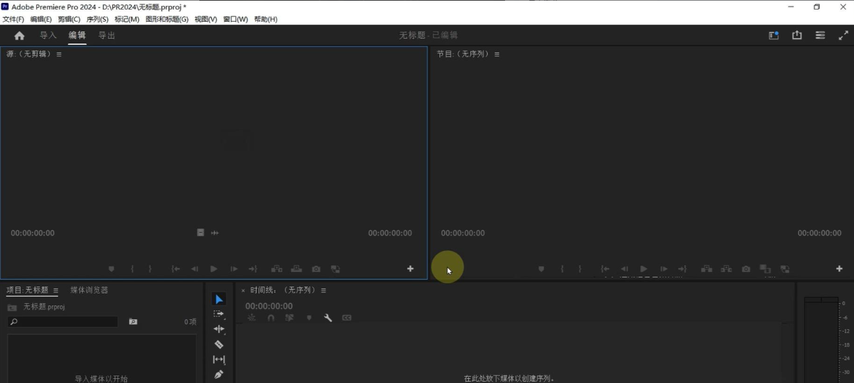This screenshot has height=383, width=854.
Task: Choose the Slip tool in the tools panel
Action: (x=219, y=360)
